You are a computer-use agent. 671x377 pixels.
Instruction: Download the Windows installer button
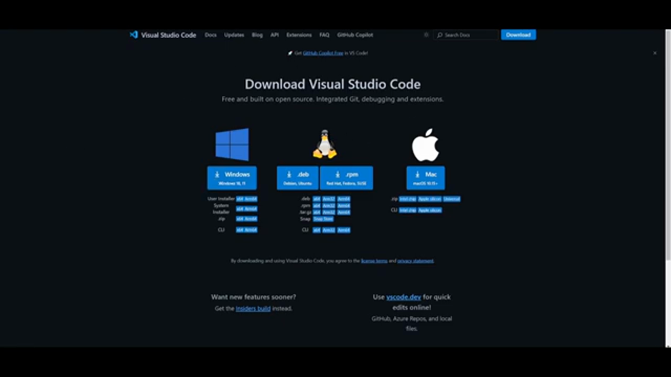(x=232, y=178)
